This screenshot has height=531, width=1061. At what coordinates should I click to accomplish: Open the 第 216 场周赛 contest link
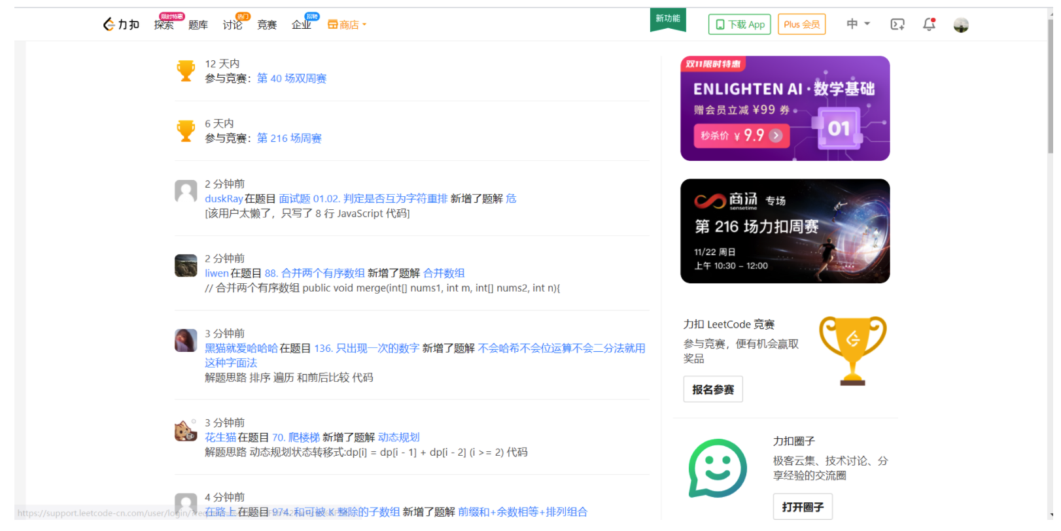coord(289,139)
